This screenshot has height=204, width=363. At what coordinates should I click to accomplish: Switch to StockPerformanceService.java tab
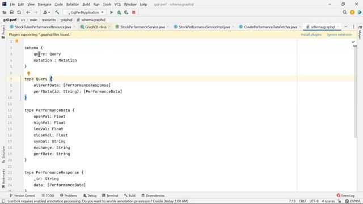(x=142, y=27)
